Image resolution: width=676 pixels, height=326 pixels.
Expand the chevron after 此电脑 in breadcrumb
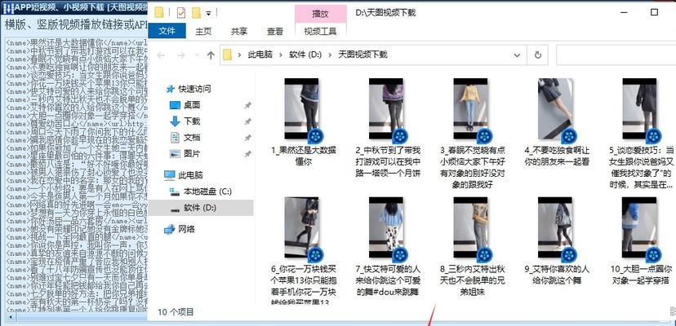[281, 55]
